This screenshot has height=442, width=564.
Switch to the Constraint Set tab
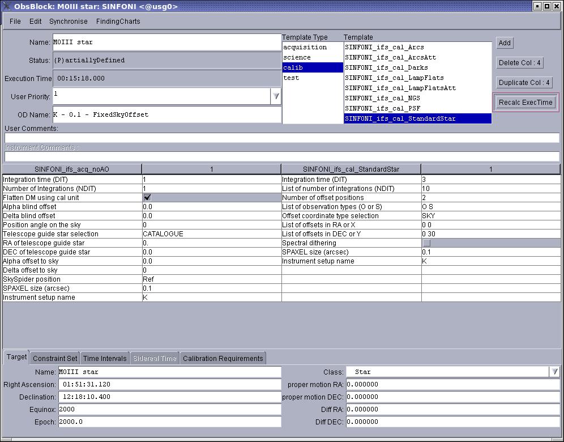(55, 359)
